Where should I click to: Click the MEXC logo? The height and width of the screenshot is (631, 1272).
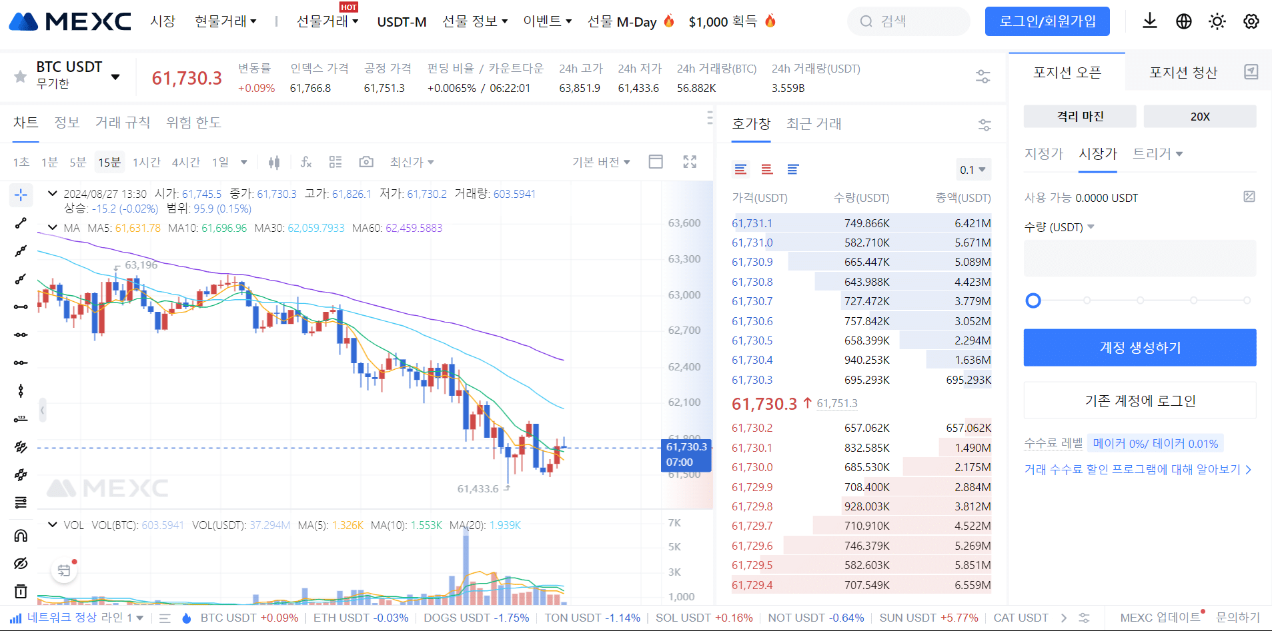click(x=70, y=21)
